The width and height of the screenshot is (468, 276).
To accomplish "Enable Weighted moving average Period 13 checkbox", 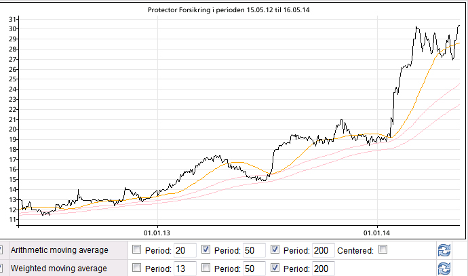I will (137, 268).
